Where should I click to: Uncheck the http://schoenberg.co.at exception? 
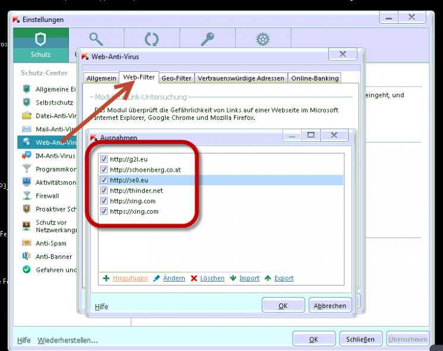coord(104,169)
